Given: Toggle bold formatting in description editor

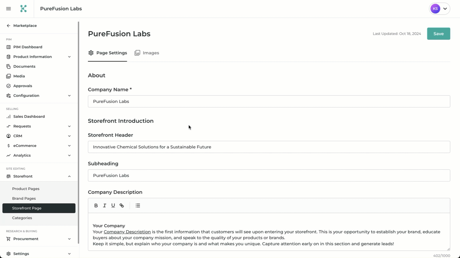Looking at the screenshot, I should (x=96, y=205).
